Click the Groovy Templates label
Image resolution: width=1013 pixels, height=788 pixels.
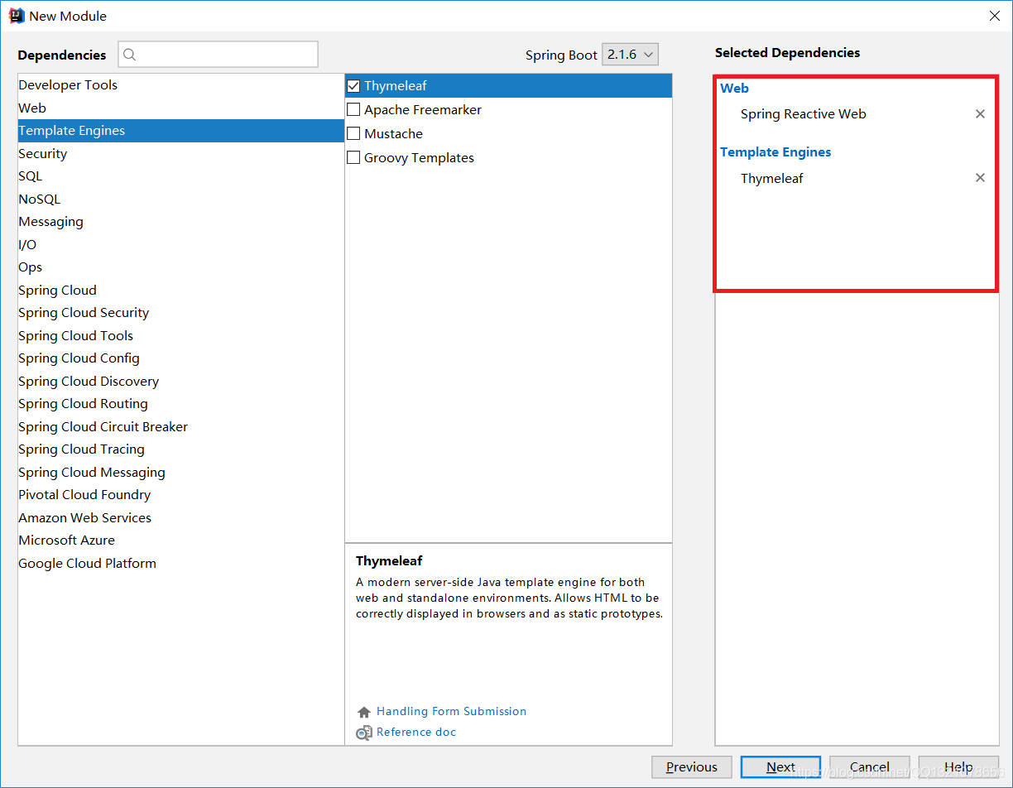[x=419, y=158]
